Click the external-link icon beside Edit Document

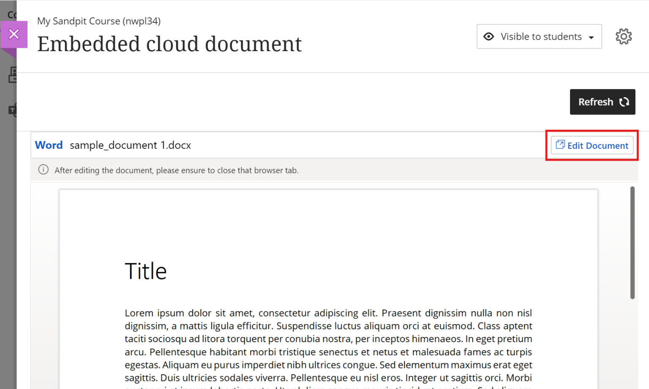click(x=560, y=145)
